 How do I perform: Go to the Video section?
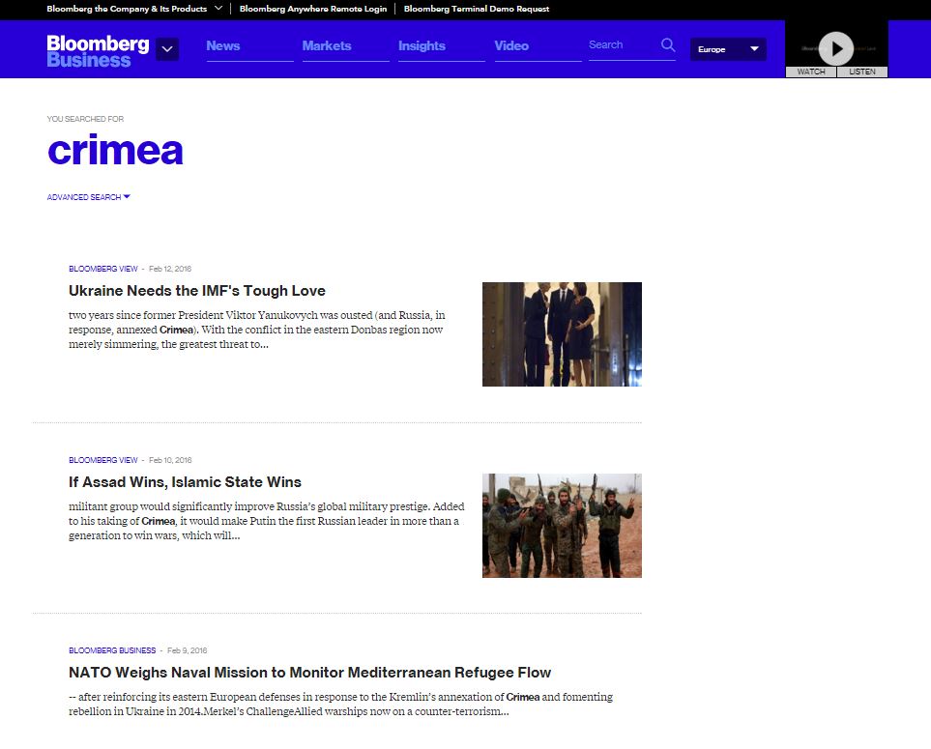click(511, 46)
